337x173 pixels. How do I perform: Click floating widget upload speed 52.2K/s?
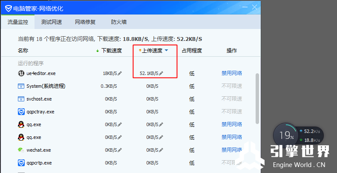tap(310, 131)
